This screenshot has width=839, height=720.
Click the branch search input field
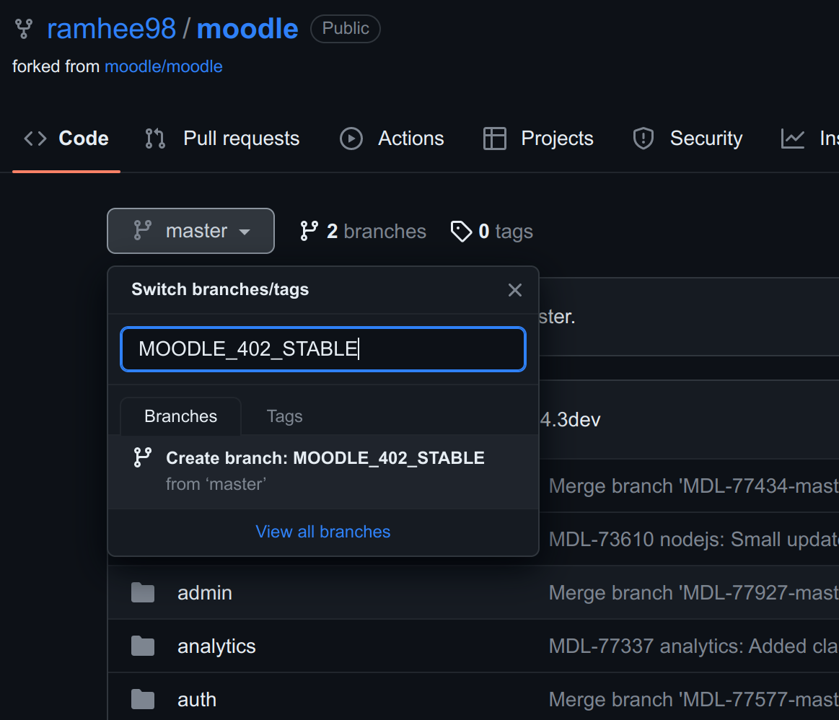pos(322,348)
